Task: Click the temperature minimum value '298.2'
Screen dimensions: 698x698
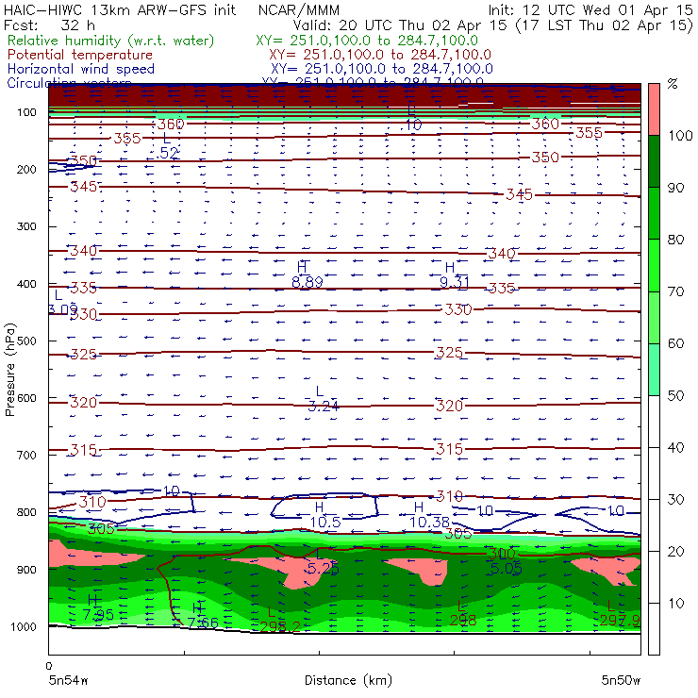Action: (280, 626)
